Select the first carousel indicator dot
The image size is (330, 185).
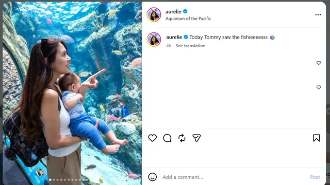click(50, 180)
